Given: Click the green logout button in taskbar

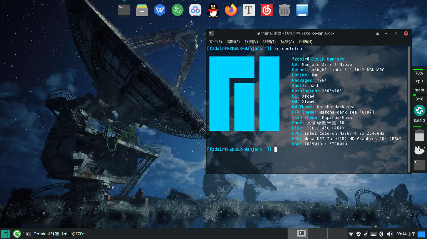Looking at the screenshot, I should [x=17, y=234].
